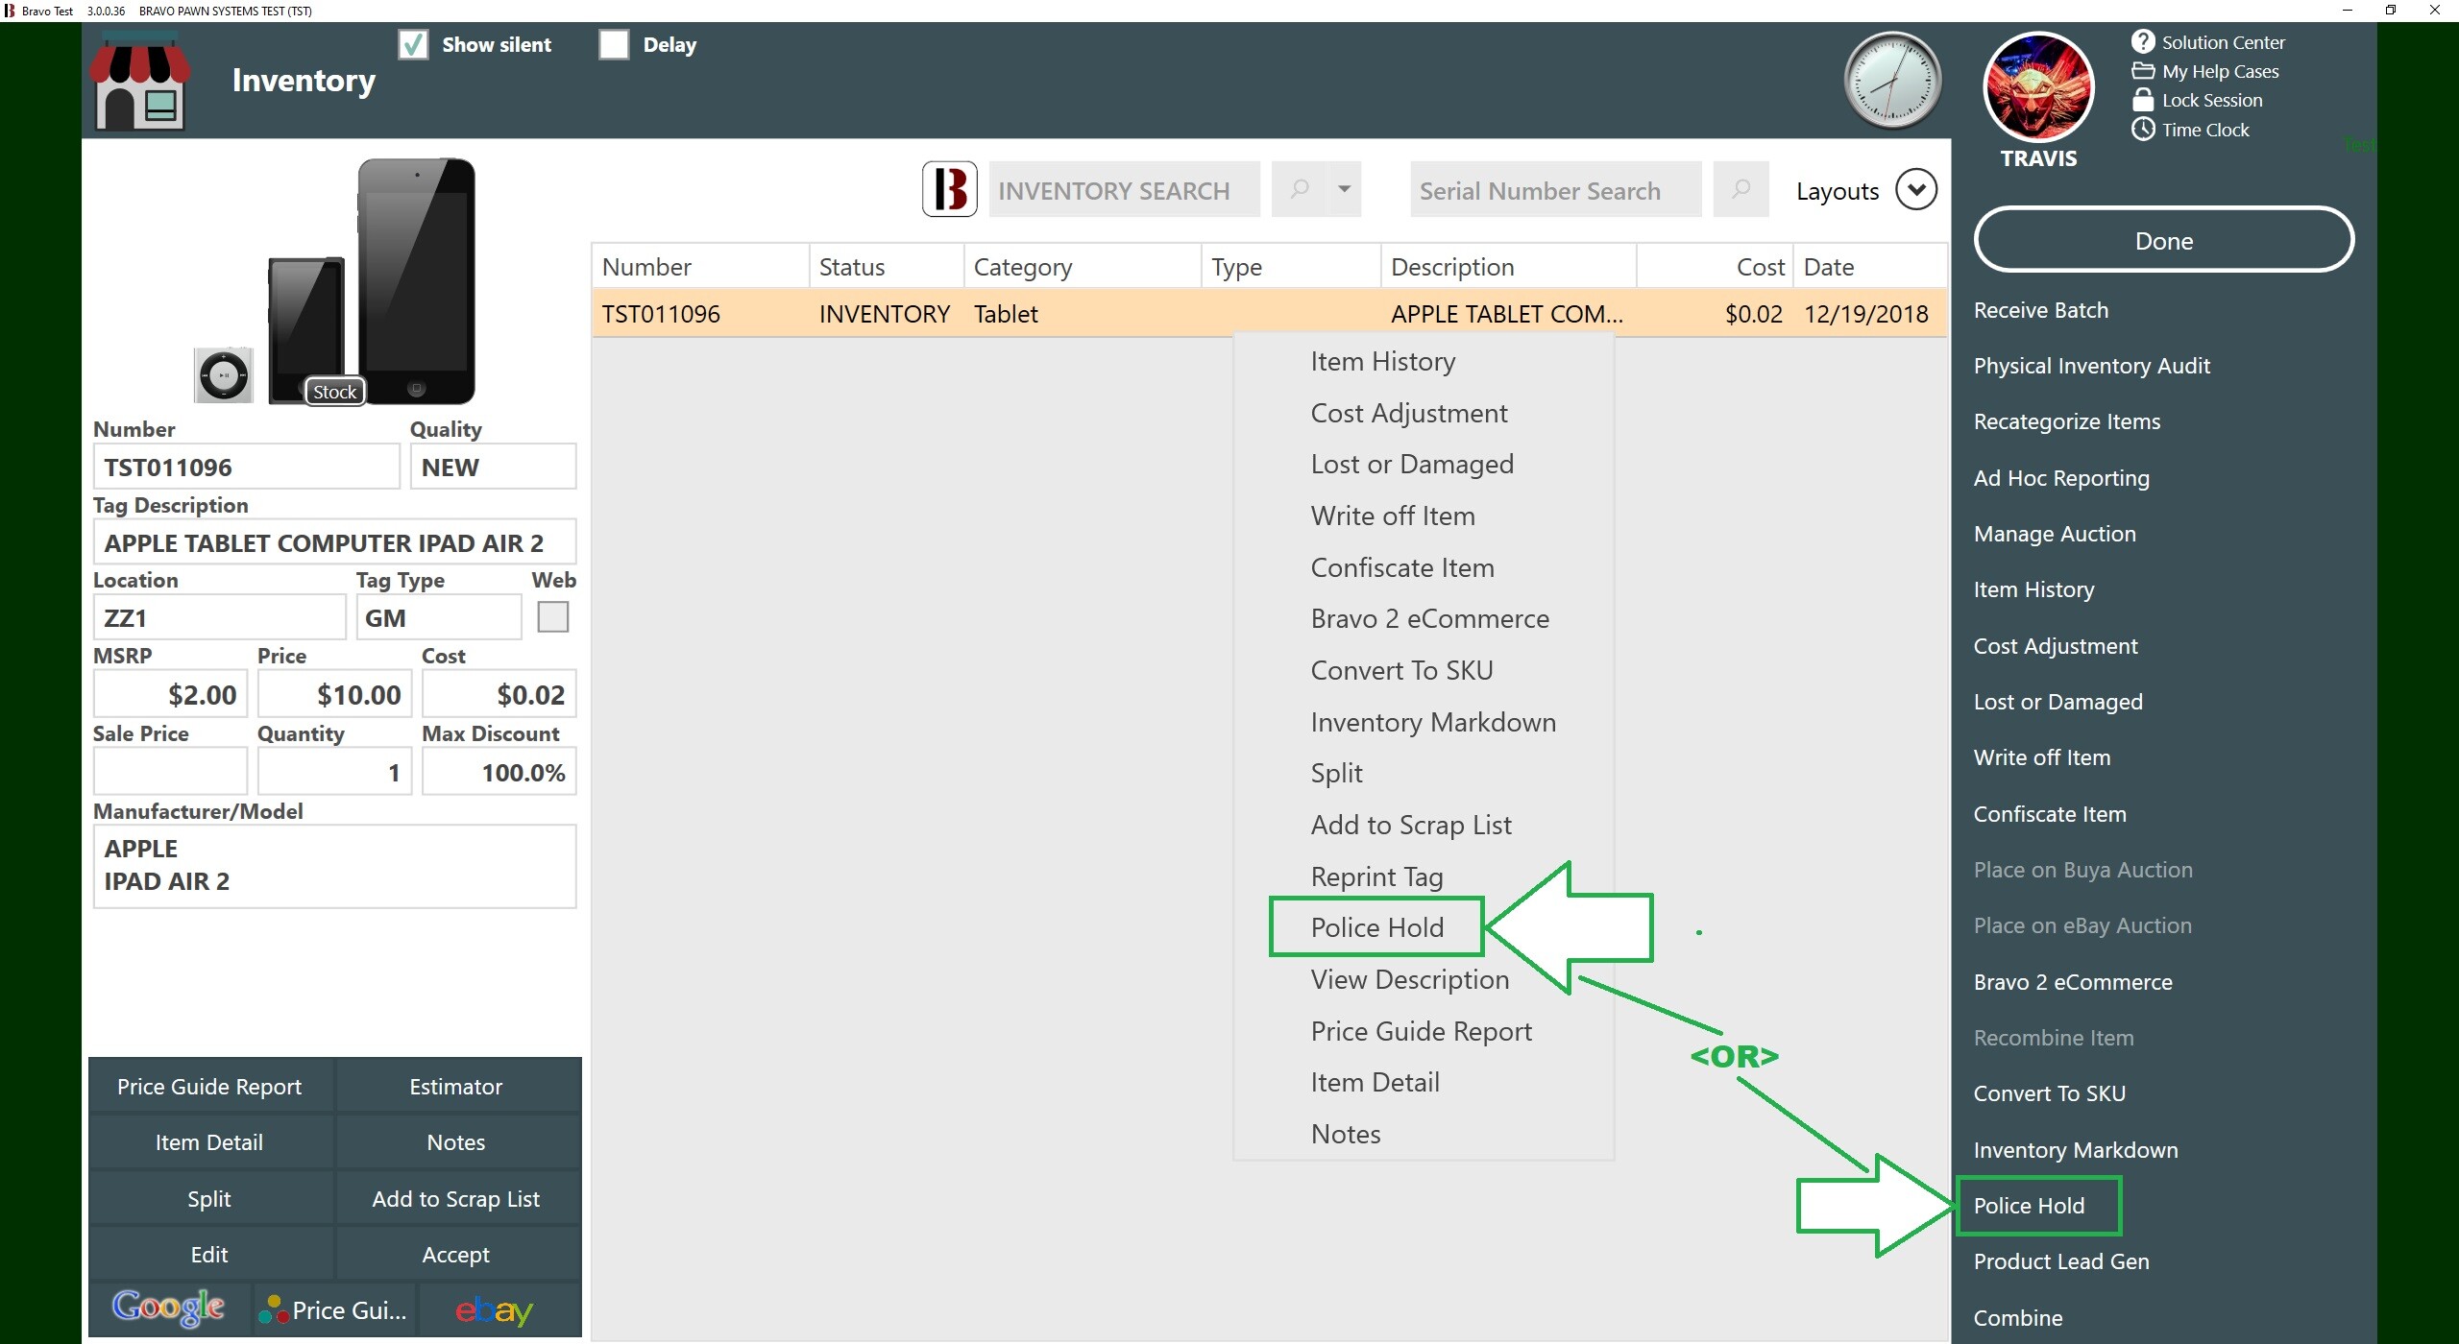Click the Notes button in bottom panel
This screenshot has width=2459, height=1344.
tap(456, 1141)
